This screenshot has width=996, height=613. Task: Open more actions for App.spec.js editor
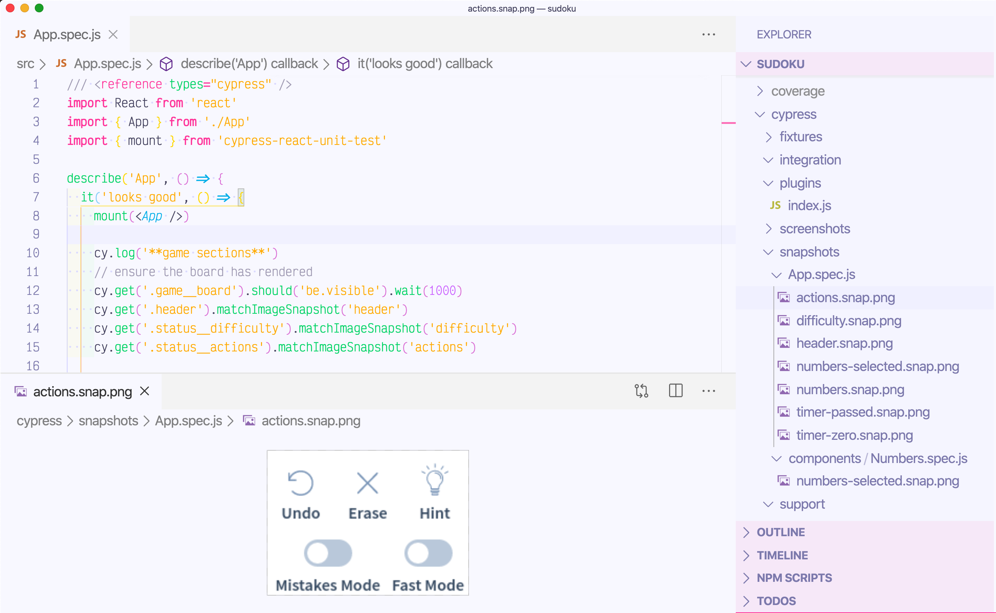coord(709,34)
